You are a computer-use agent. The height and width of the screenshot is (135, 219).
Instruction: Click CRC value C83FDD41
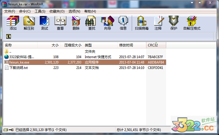[x=155, y=67]
